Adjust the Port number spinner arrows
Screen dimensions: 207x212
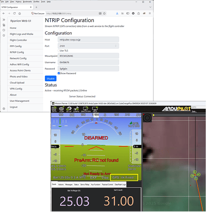point(116,46)
